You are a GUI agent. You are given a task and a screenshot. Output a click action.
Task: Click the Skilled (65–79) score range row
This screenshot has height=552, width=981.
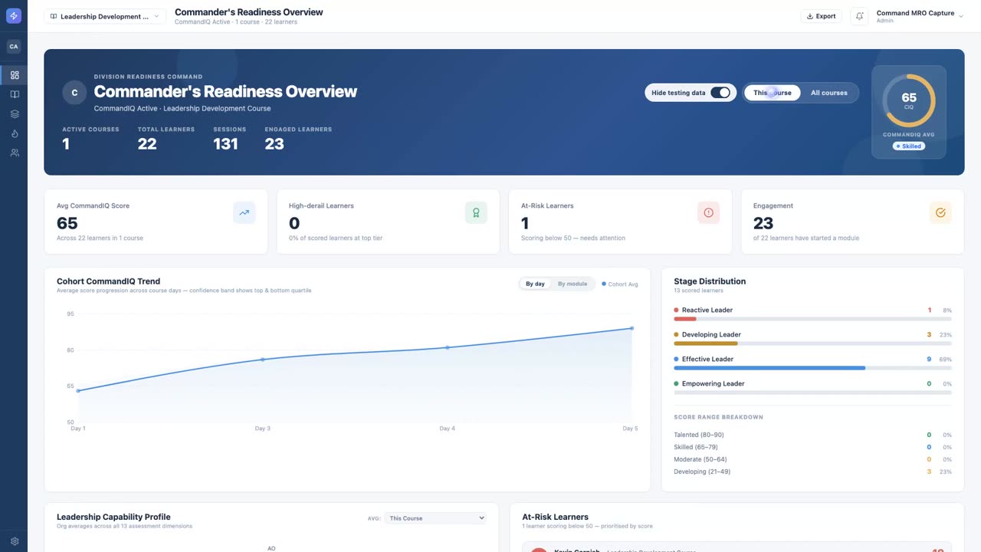coord(812,447)
